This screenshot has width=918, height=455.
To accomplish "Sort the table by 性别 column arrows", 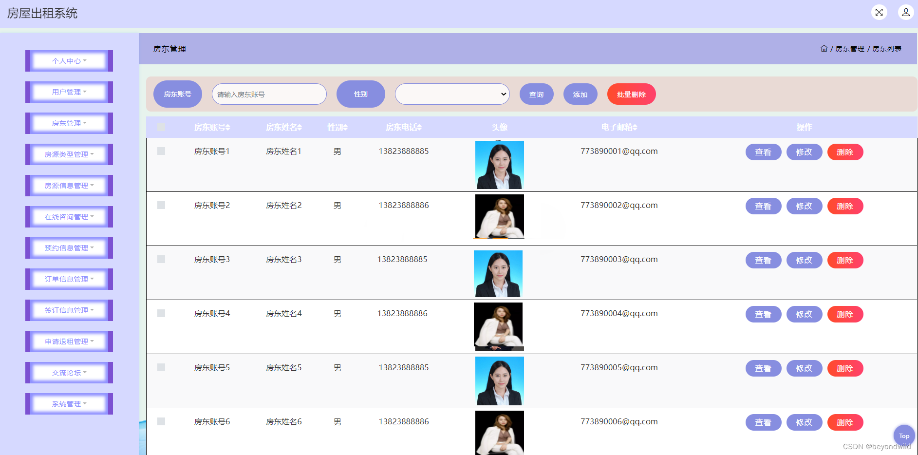I will [x=345, y=127].
